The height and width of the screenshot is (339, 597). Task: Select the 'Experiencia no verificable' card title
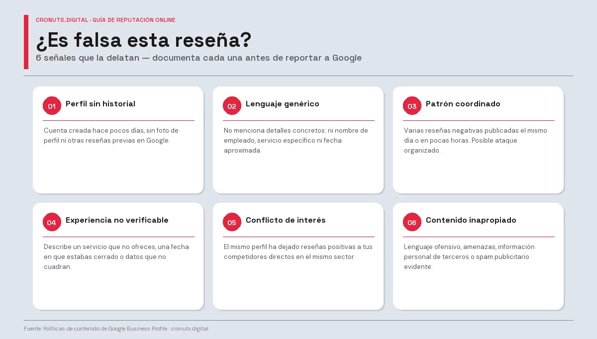click(117, 220)
